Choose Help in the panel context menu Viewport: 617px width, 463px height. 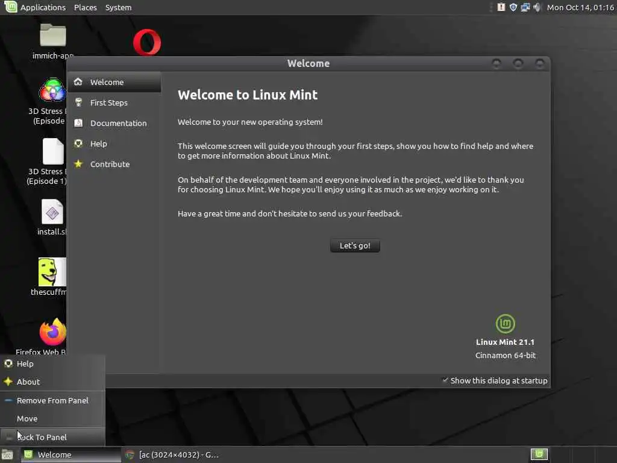click(53, 364)
